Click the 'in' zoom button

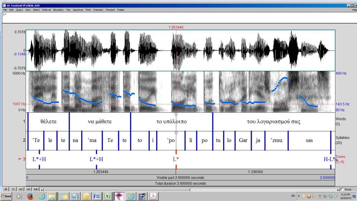pos(13,189)
